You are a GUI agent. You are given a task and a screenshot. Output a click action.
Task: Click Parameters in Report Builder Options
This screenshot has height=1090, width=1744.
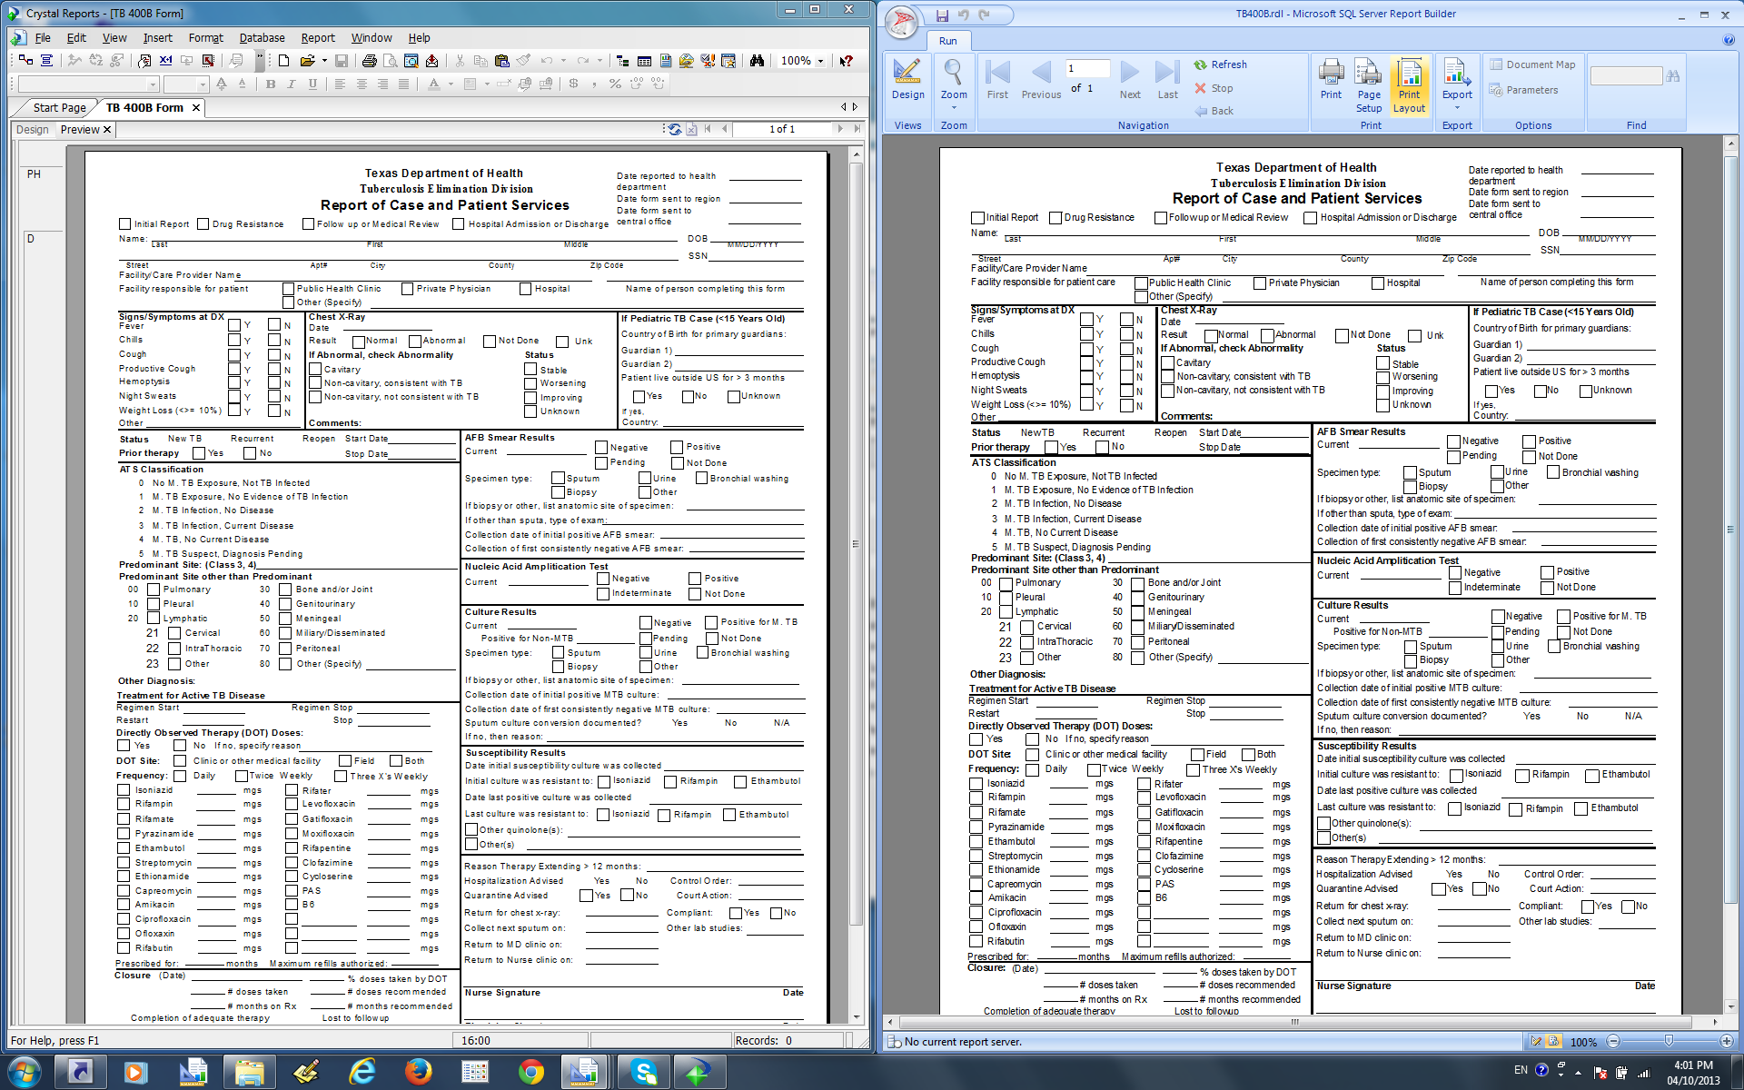1523,90
